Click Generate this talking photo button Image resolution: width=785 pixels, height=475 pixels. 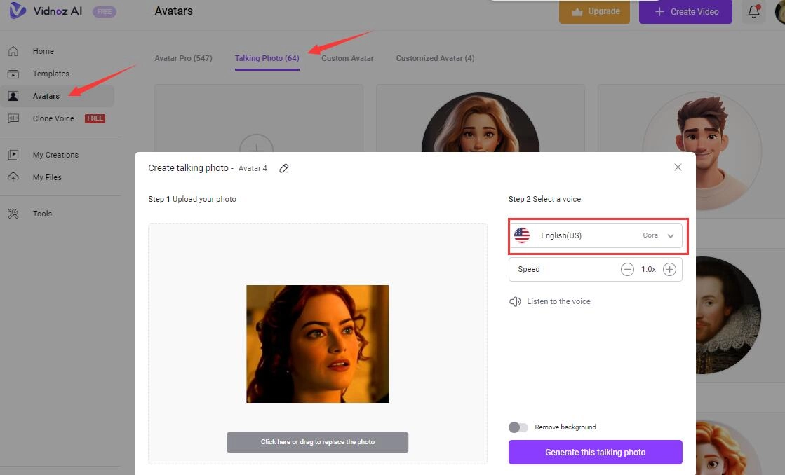pos(595,453)
